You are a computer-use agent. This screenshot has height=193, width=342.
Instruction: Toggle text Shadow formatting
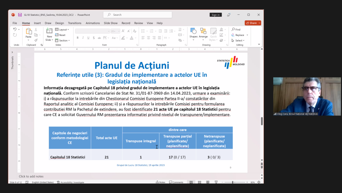click(x=94, y=38)
